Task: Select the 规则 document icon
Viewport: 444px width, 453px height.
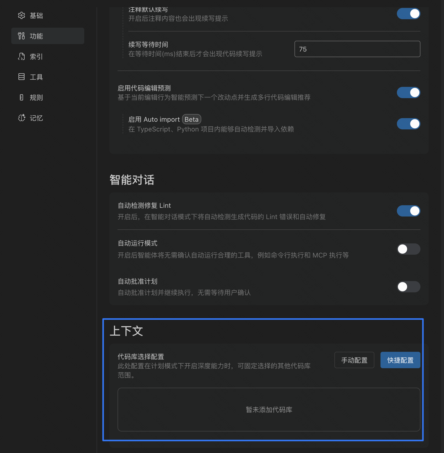Action: 22,98
